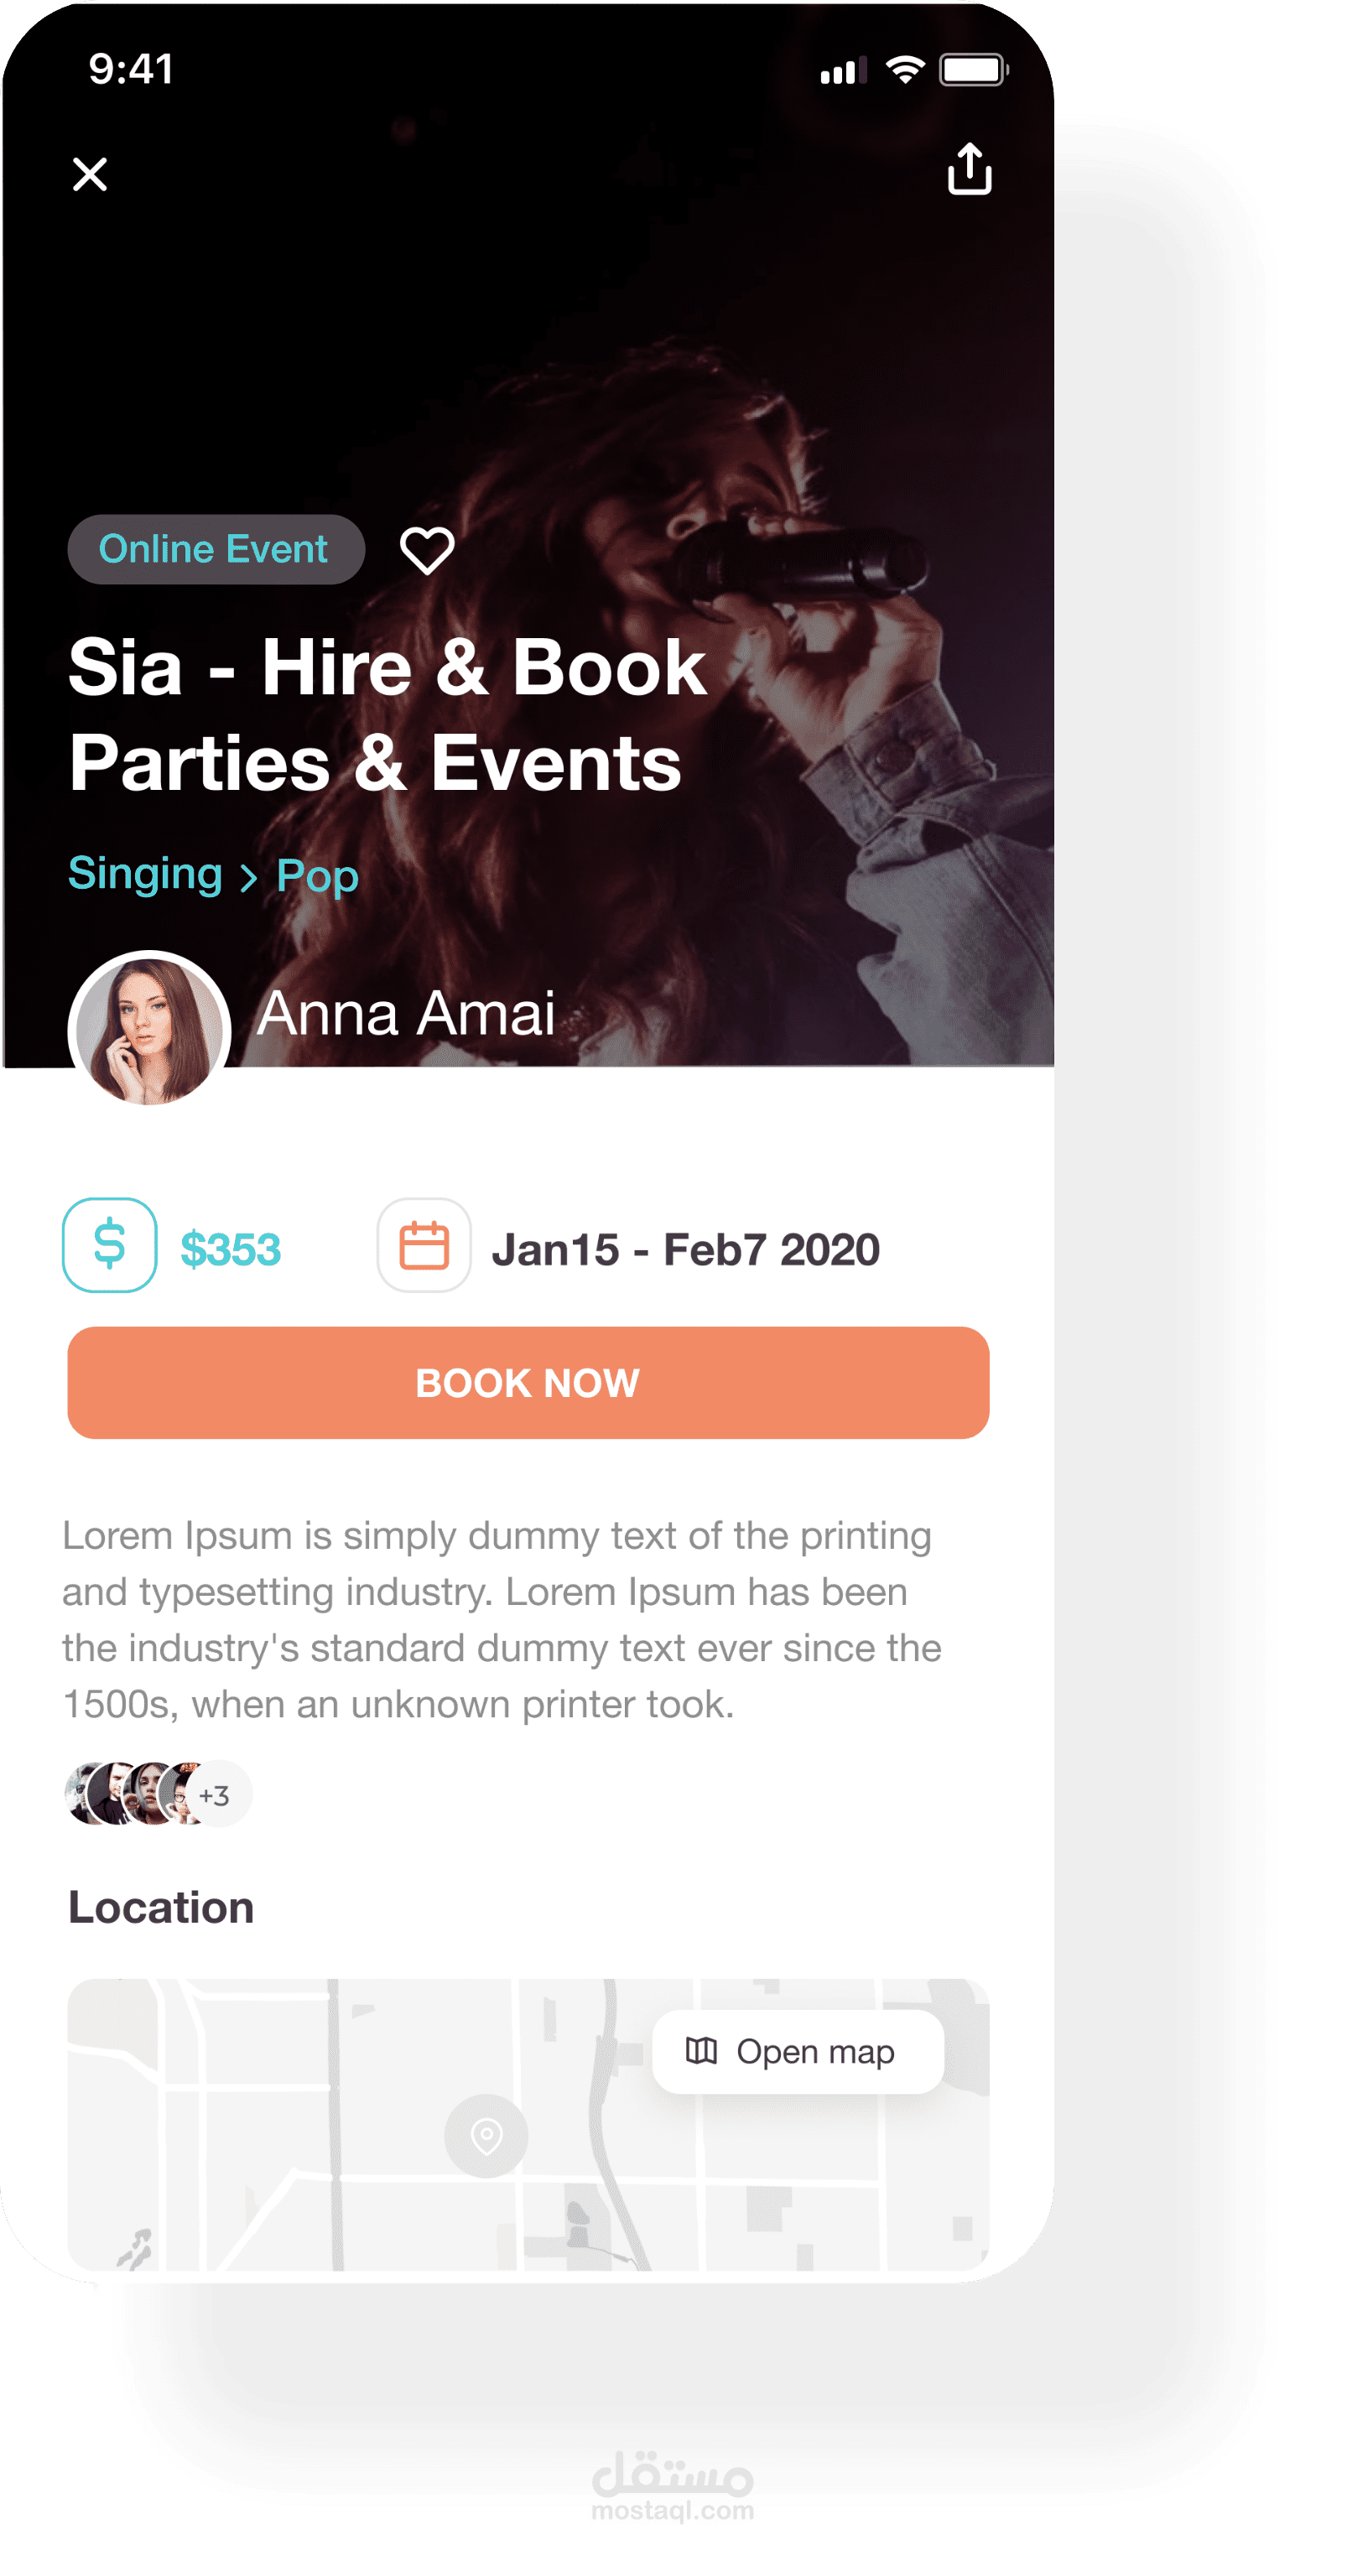Click the dollar price icon
The image size is (1347, 2576).
[110, 1245]
